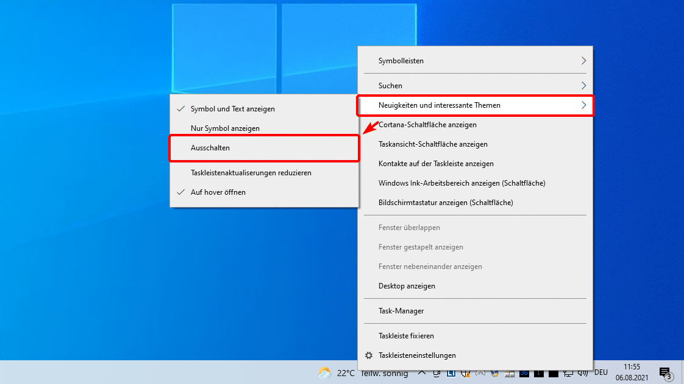
Task: Click the volume speaker tray icon
Action: click(583, 372)
